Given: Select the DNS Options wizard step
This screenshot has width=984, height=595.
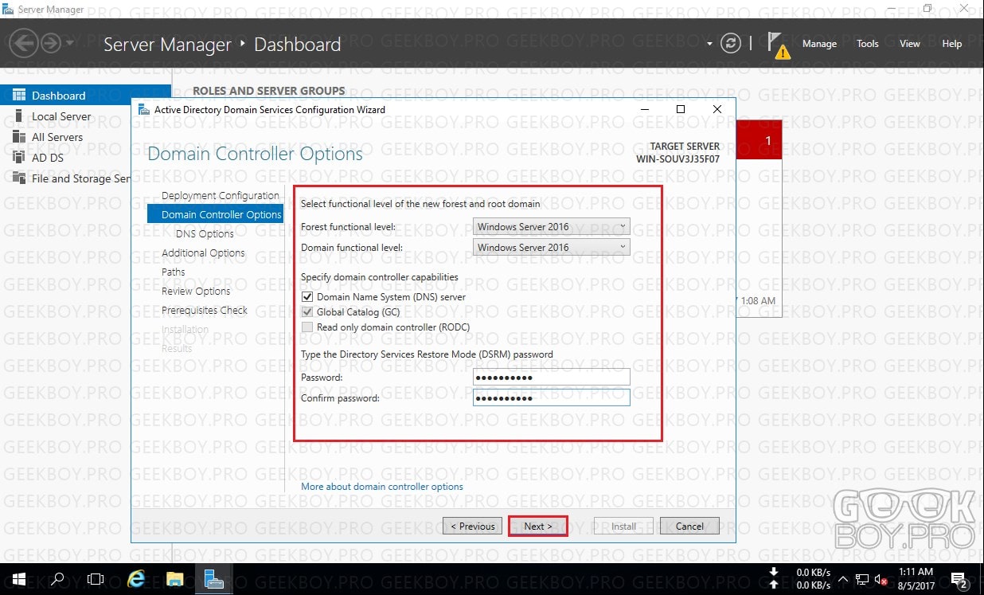Looking at the screenshot, I should tap(205, 233).
